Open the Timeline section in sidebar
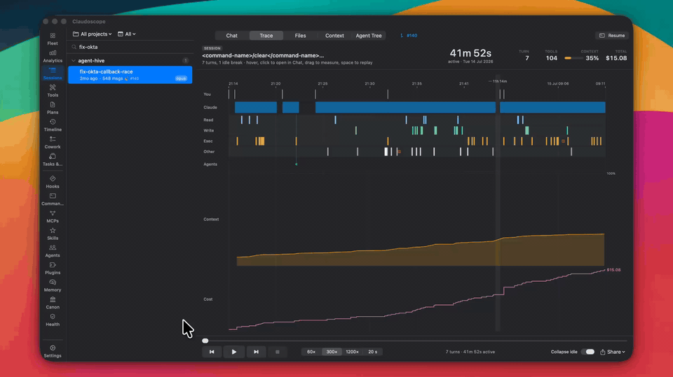 (53, 125)
